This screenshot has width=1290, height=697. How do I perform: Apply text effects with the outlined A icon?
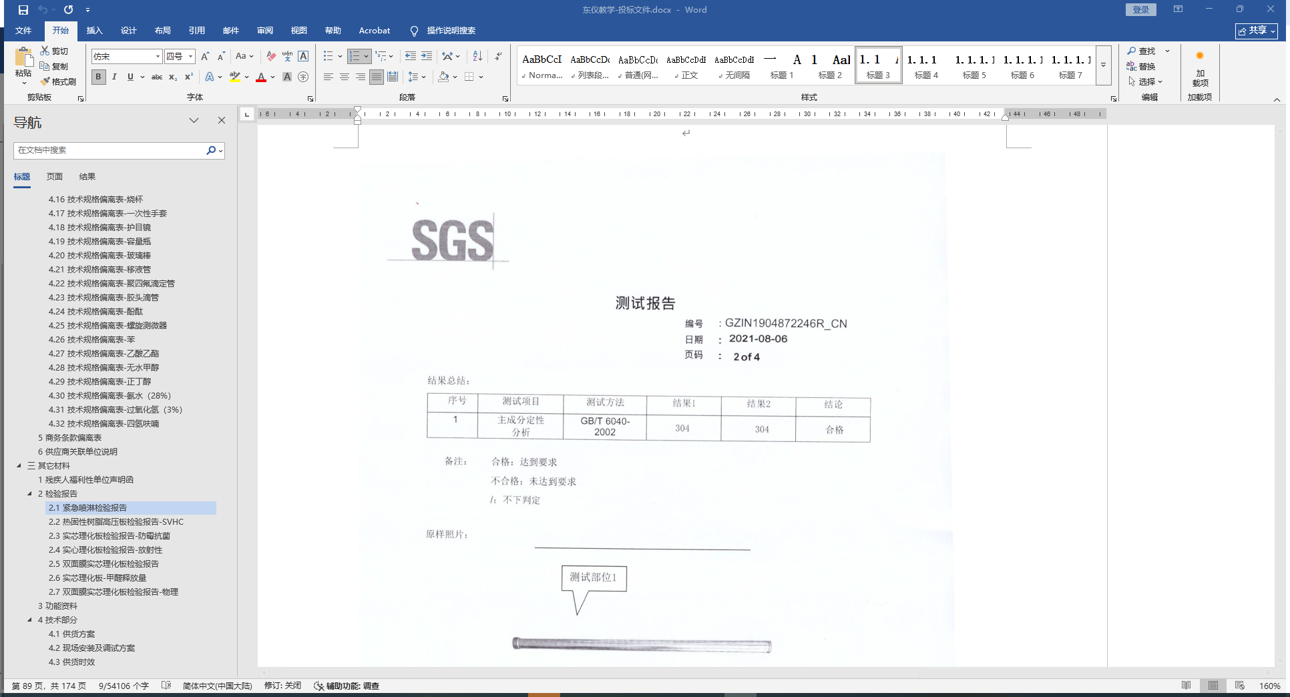pos(210,77)
